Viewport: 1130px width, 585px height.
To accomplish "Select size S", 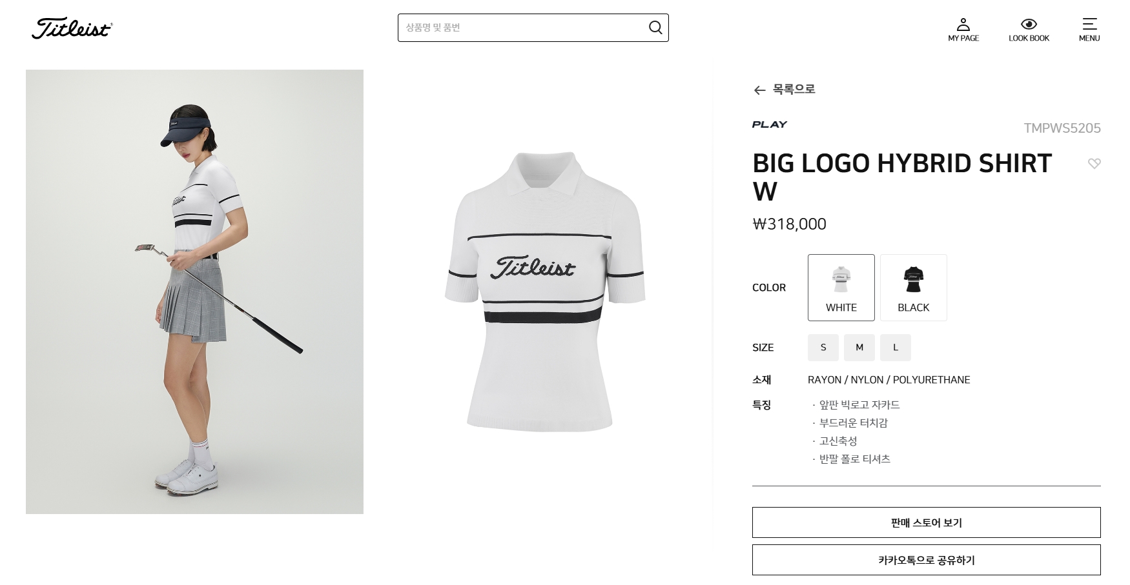I will [823, 348].
